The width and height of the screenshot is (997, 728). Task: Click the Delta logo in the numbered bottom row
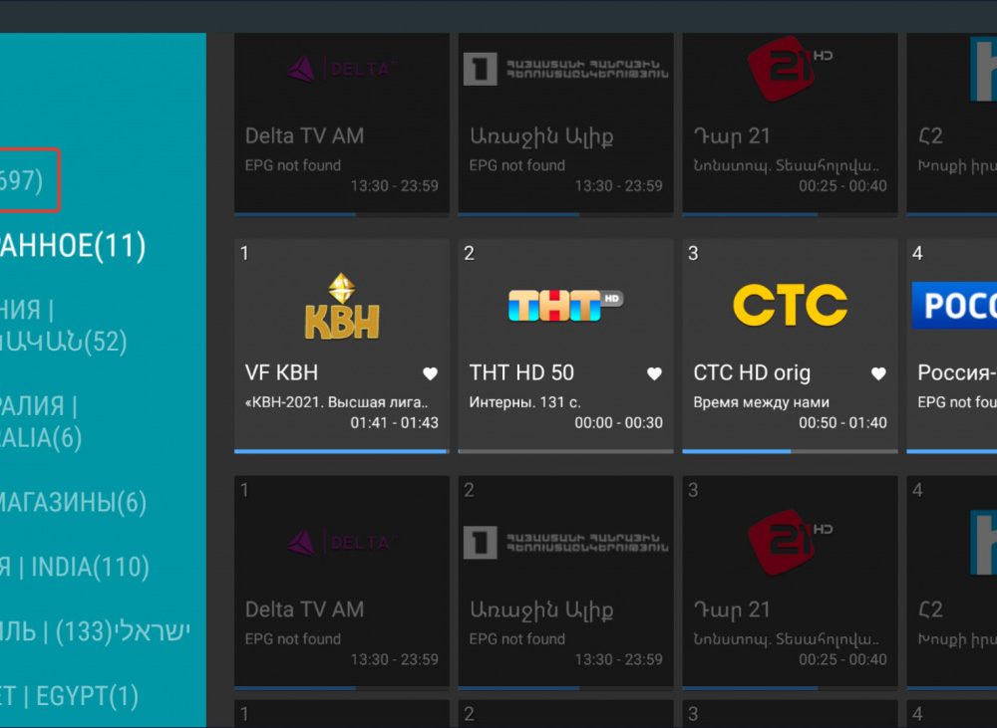click(x=342, y=543)
